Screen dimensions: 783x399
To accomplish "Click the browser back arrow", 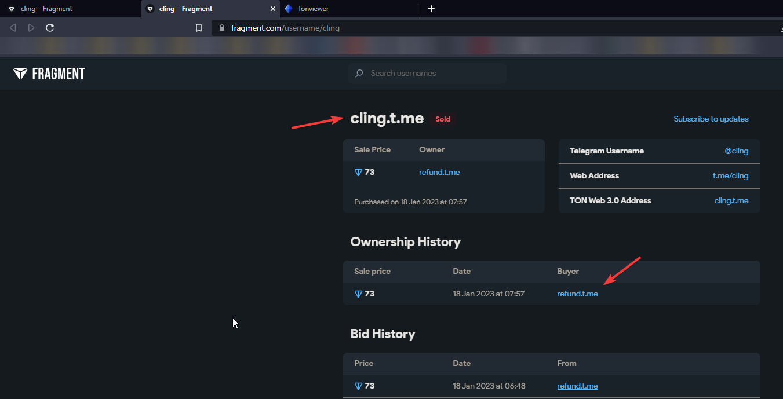I will [13, 28].
